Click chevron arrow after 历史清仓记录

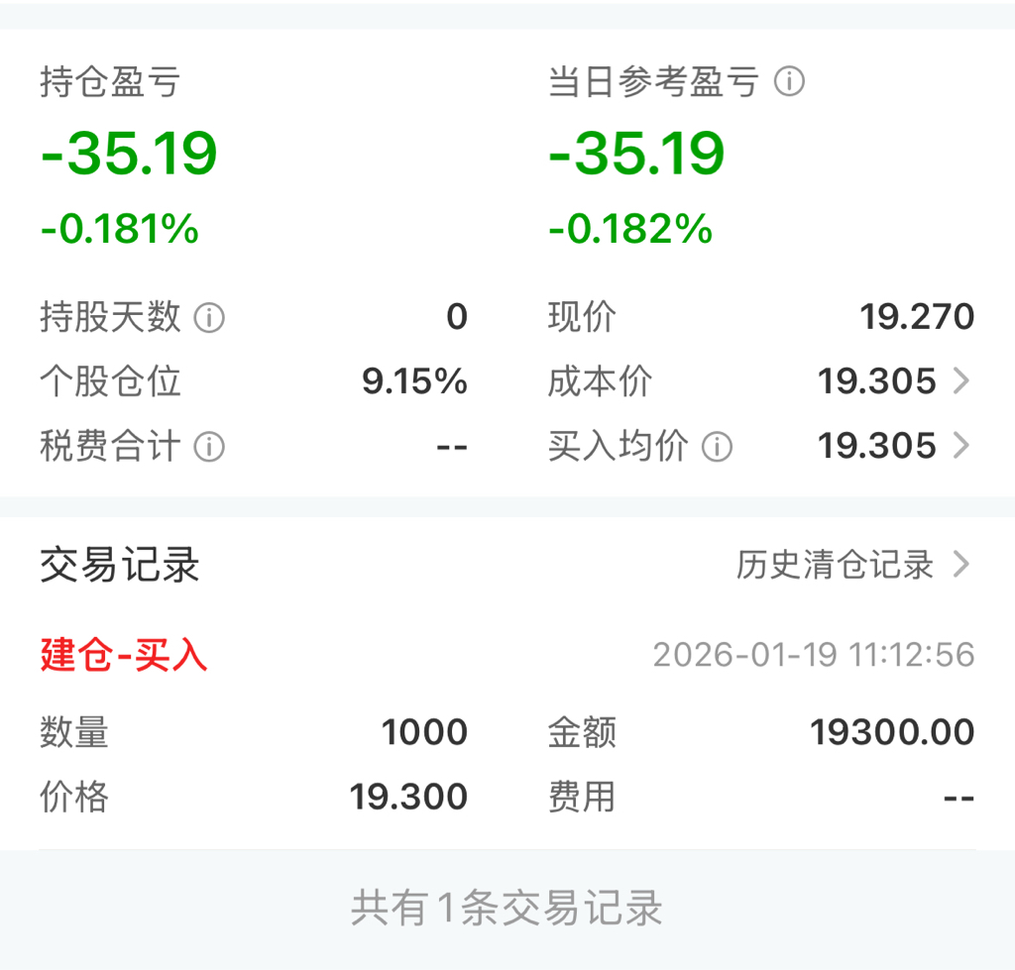point(960,565)
